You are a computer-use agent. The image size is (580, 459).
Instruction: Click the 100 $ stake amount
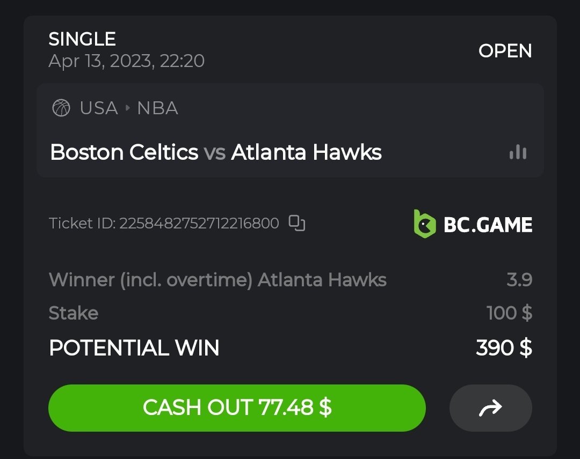coord(509,313)
